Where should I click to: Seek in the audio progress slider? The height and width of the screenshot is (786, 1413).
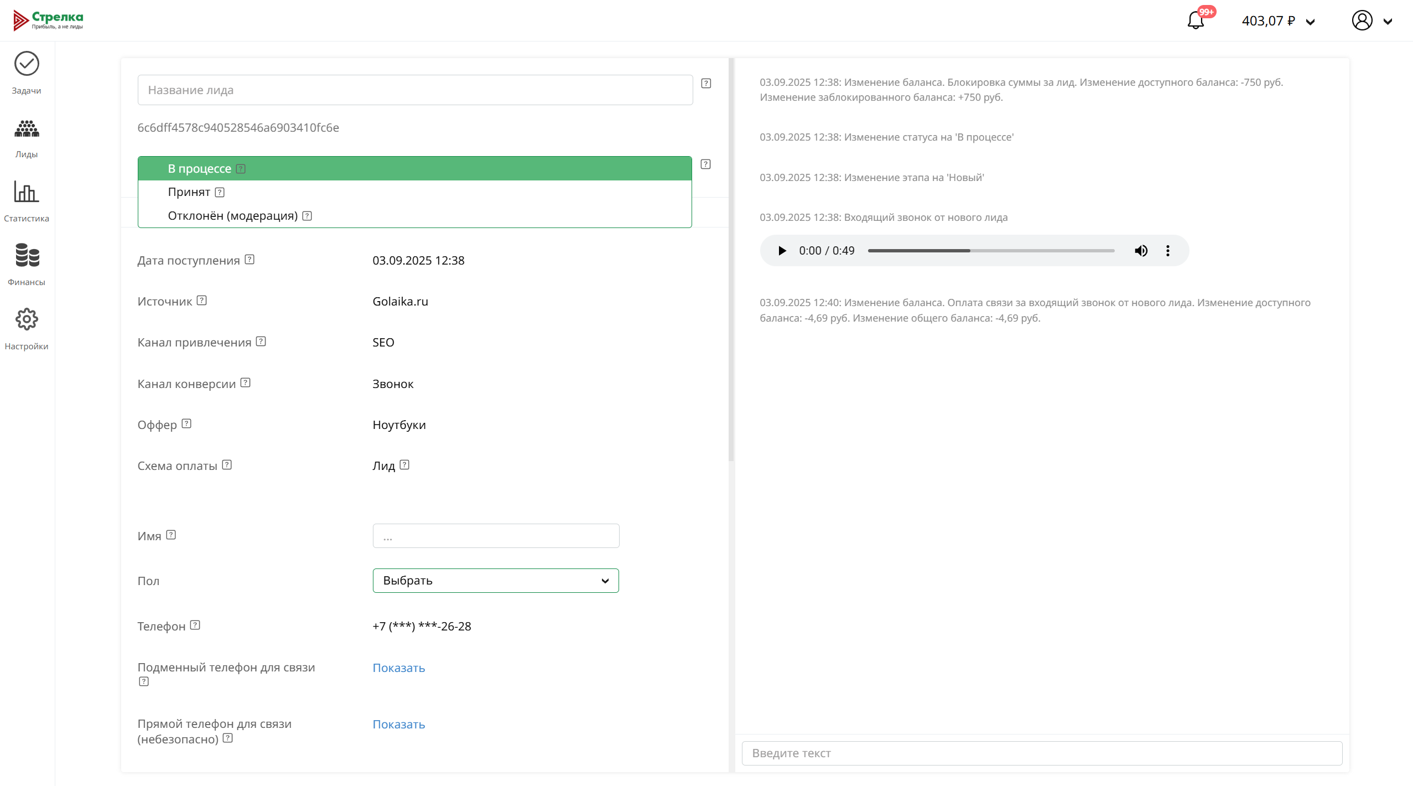(990, 251)
